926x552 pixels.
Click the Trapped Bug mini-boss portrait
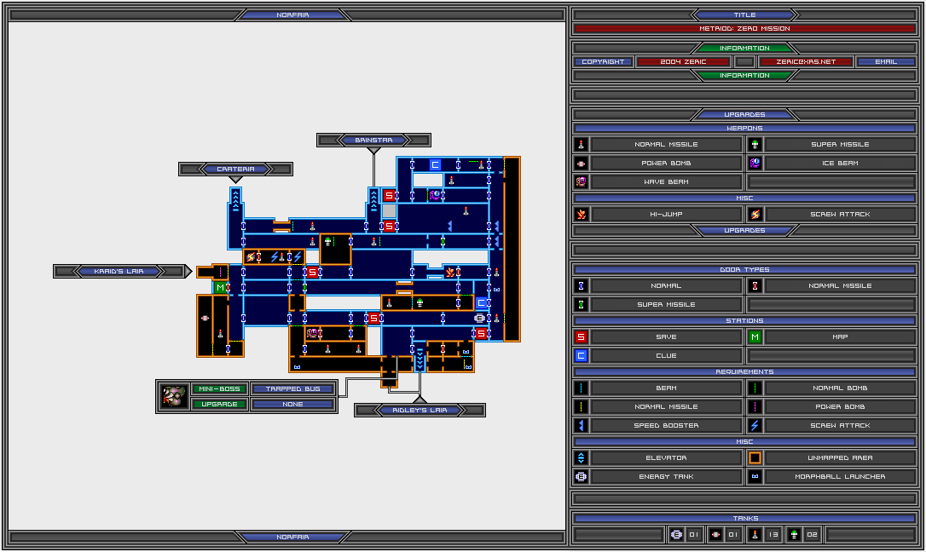[x=174, y=396]
